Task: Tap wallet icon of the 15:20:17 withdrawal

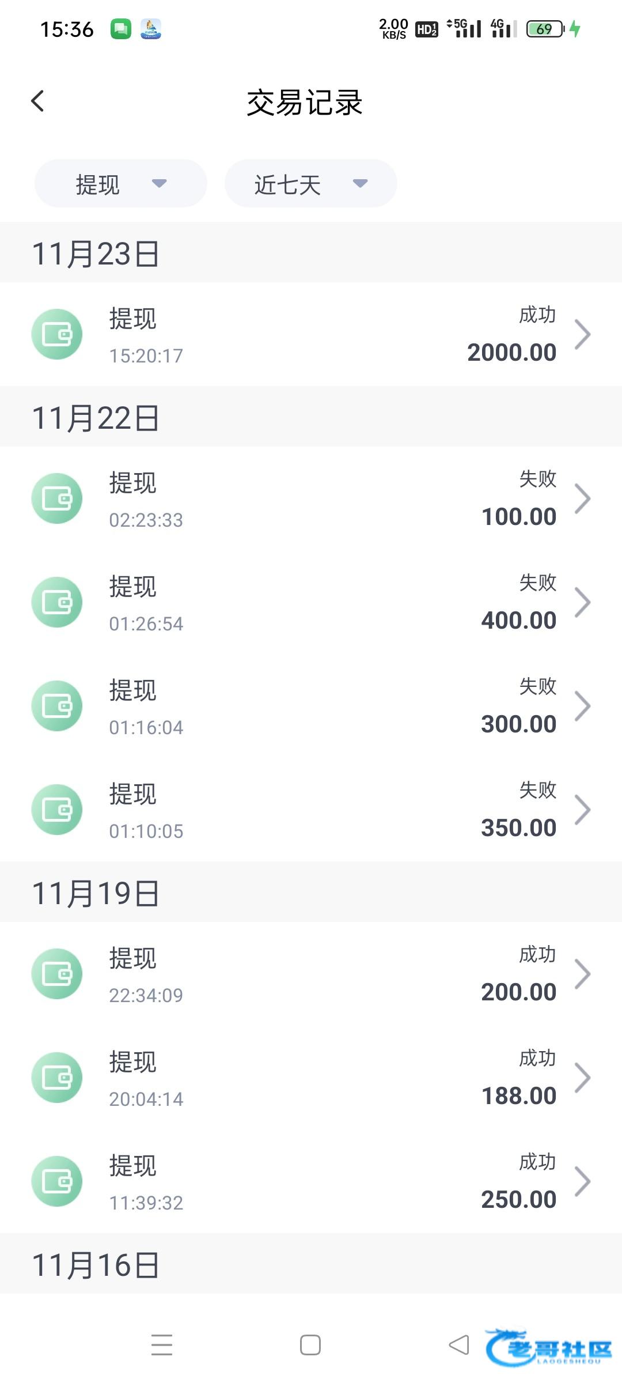Action: pyautogui.click(x=57, y=334)
